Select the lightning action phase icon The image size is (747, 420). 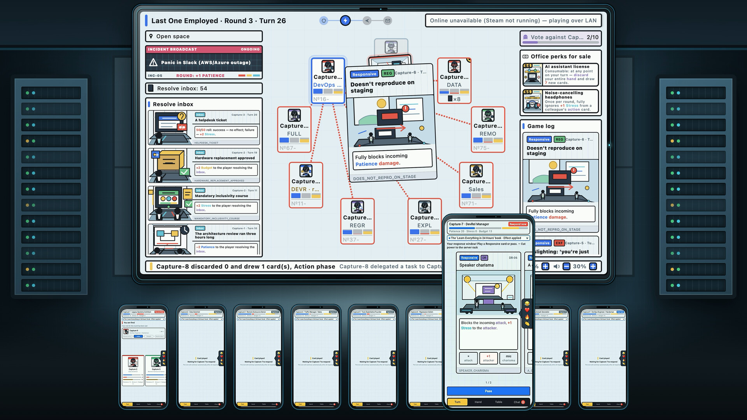coord(345,21)
